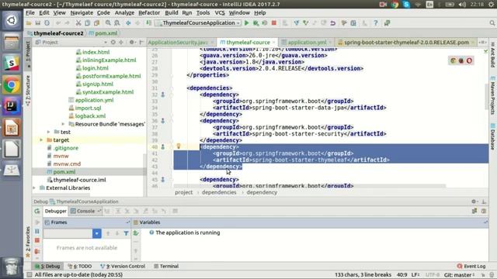Toggle the 6: TODO tool window button
Viewport: 497px width, 279px height.
click(80, 267)
